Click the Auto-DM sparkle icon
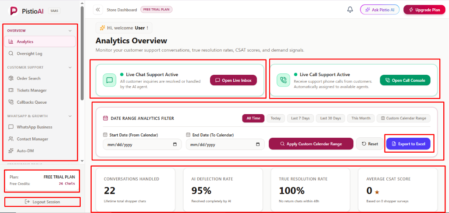The width and height of the screenshot is (449, 213). tap(11, 151)
